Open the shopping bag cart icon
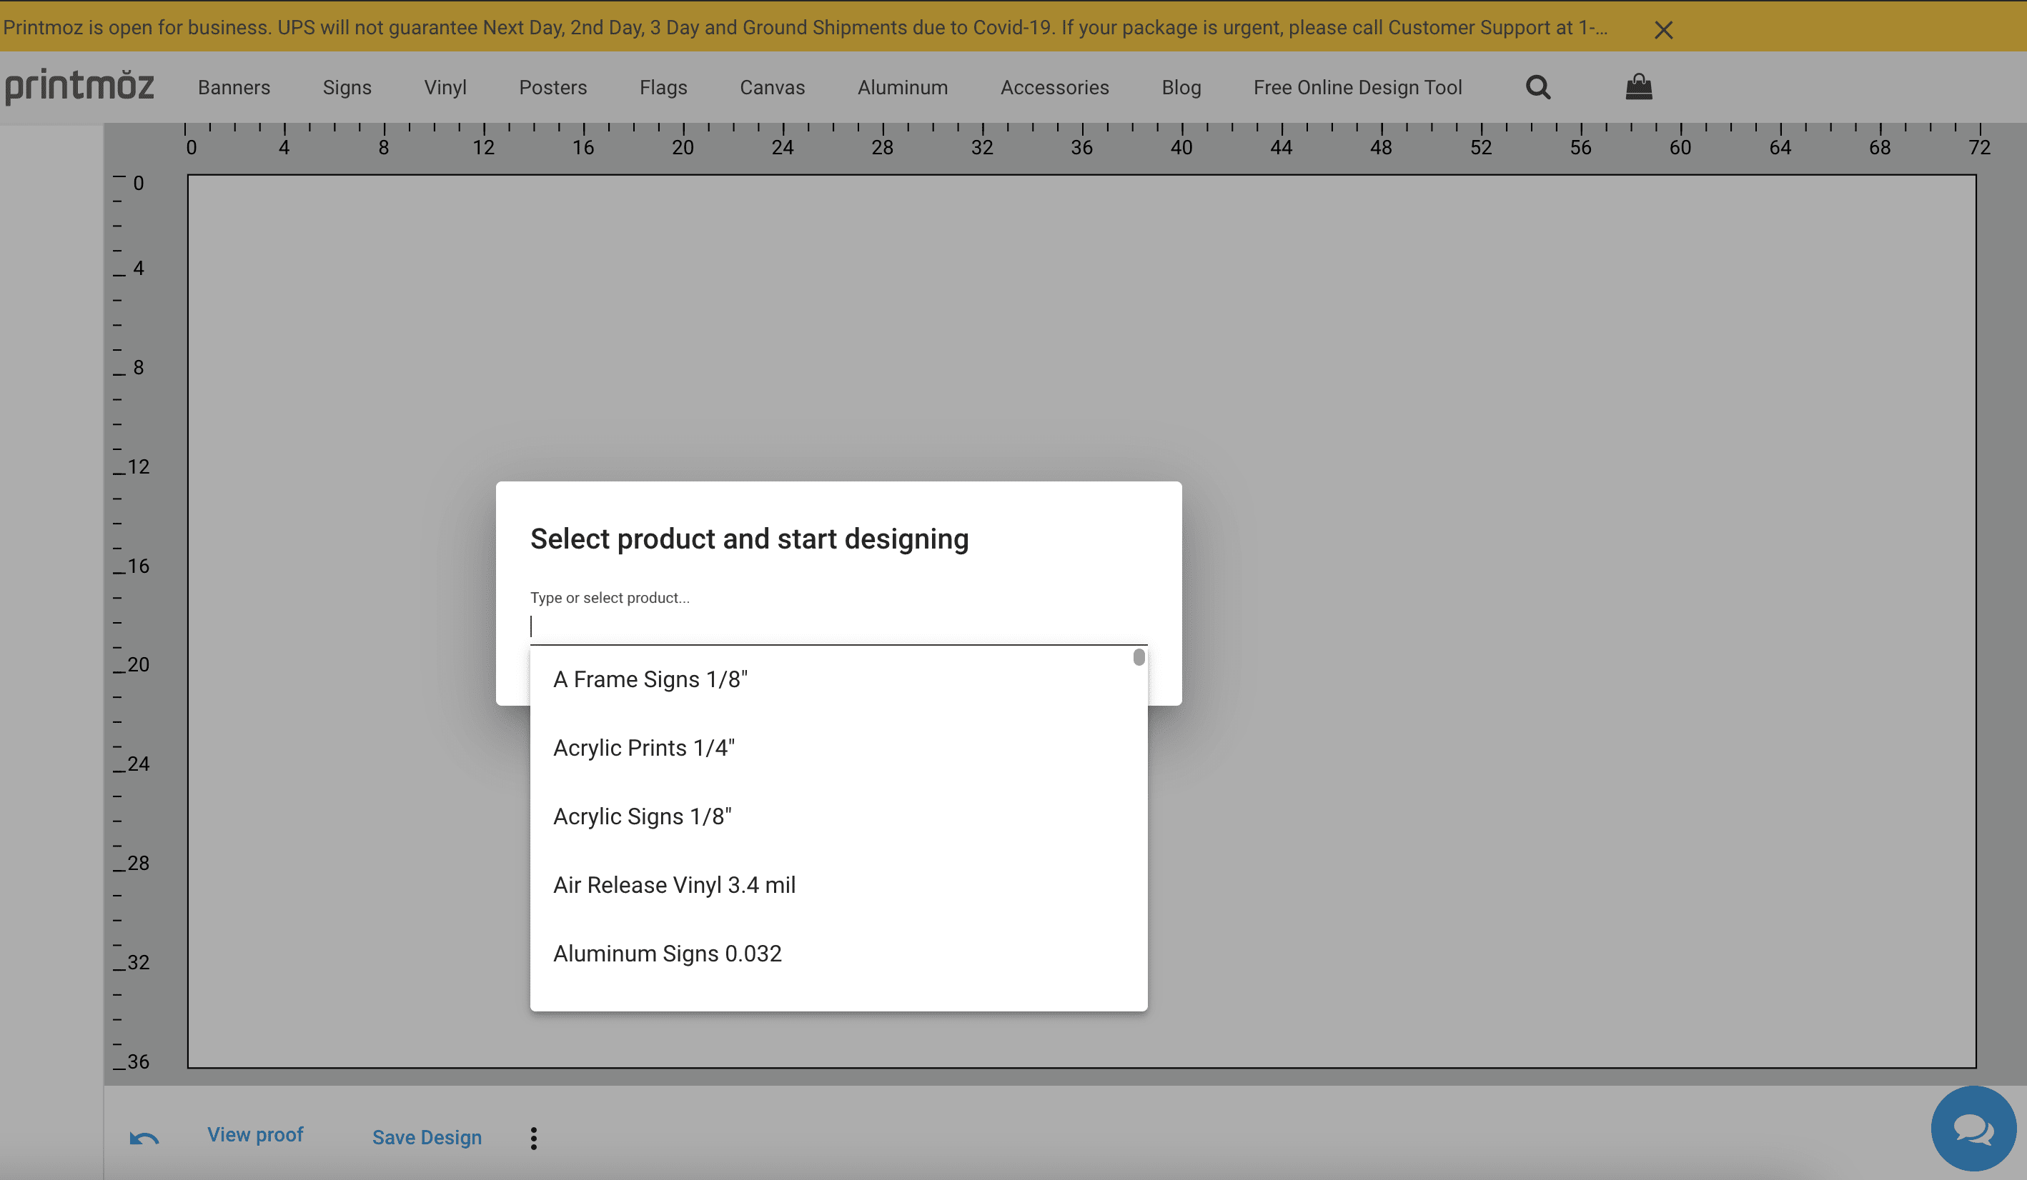Viewport: 2027px width, 1180px height. click(1637, 87)
